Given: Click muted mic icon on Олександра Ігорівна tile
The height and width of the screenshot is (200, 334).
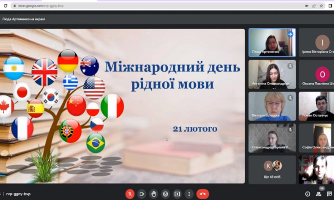Looking at the screenshot, I should click(x=290, y=130).
